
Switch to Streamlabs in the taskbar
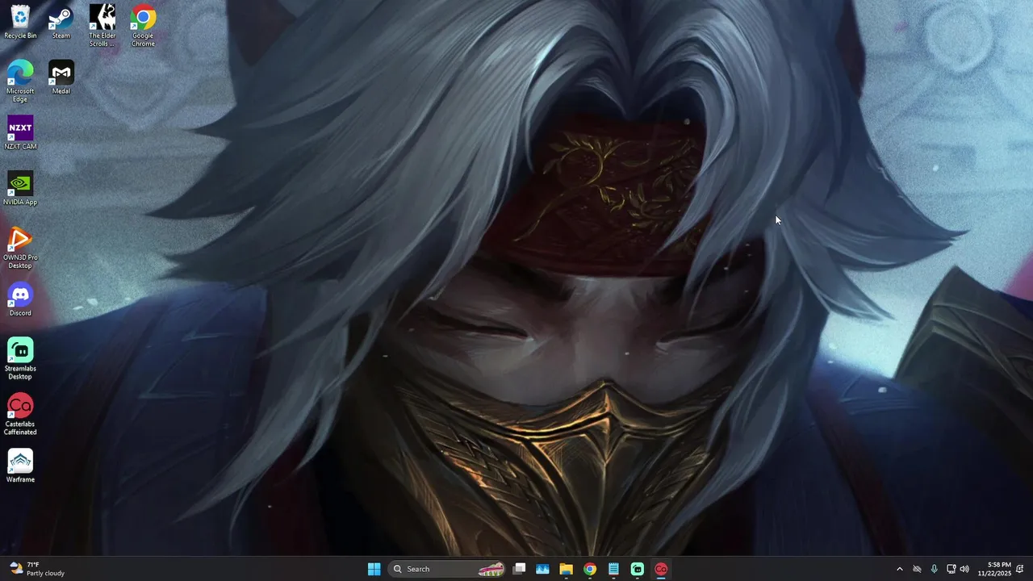tap(638, 569)
